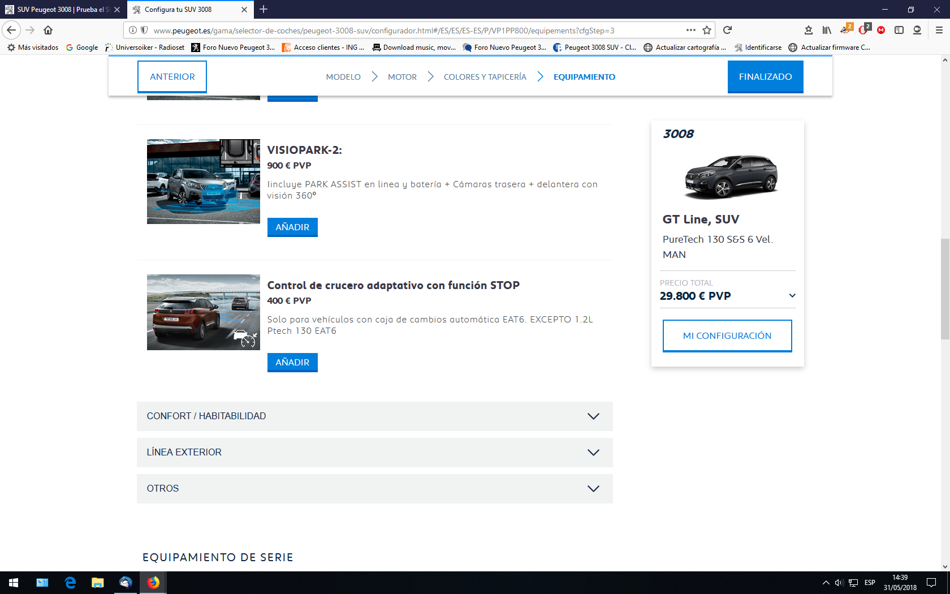The width and height of the screenshot is (950, 594).
Task: Open Universoiker - Radioset bookmark
Action: pos(145,48)
